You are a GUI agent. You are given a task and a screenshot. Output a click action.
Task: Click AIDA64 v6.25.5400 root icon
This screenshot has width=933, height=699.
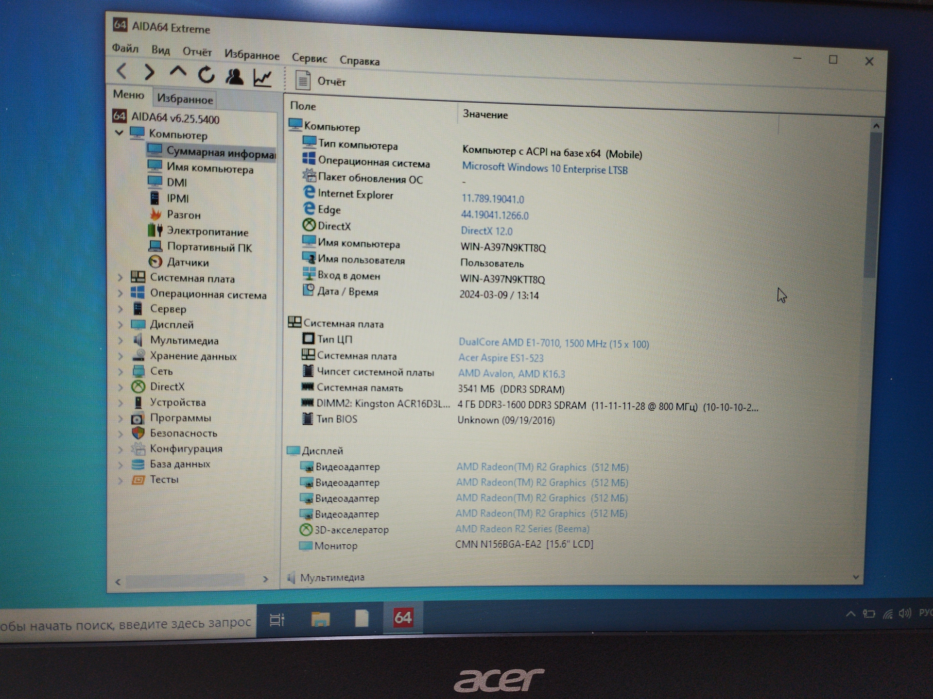point(120,116)
